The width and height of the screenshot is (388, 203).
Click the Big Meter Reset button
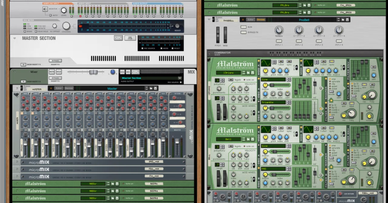pos(178,26)
